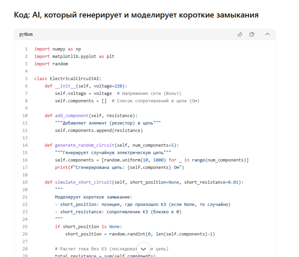Click the if short_position is None line
The image size is (299, 257).
89,227
